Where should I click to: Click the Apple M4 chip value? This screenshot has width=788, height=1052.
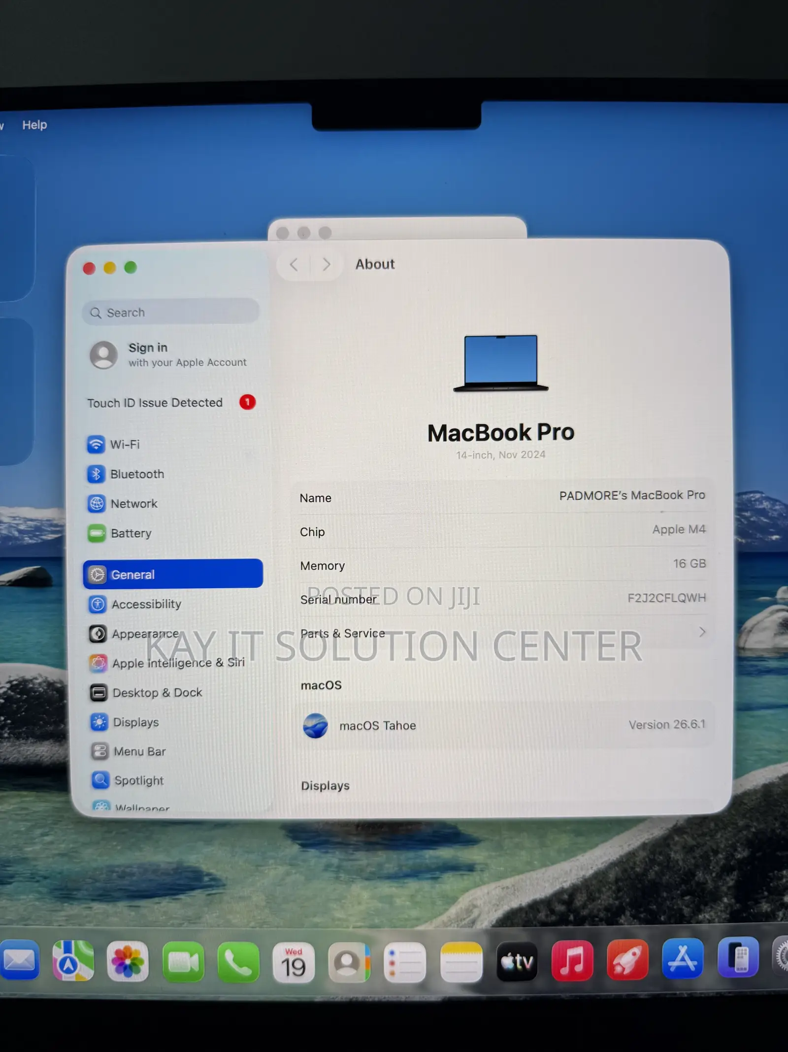point(679,529)
